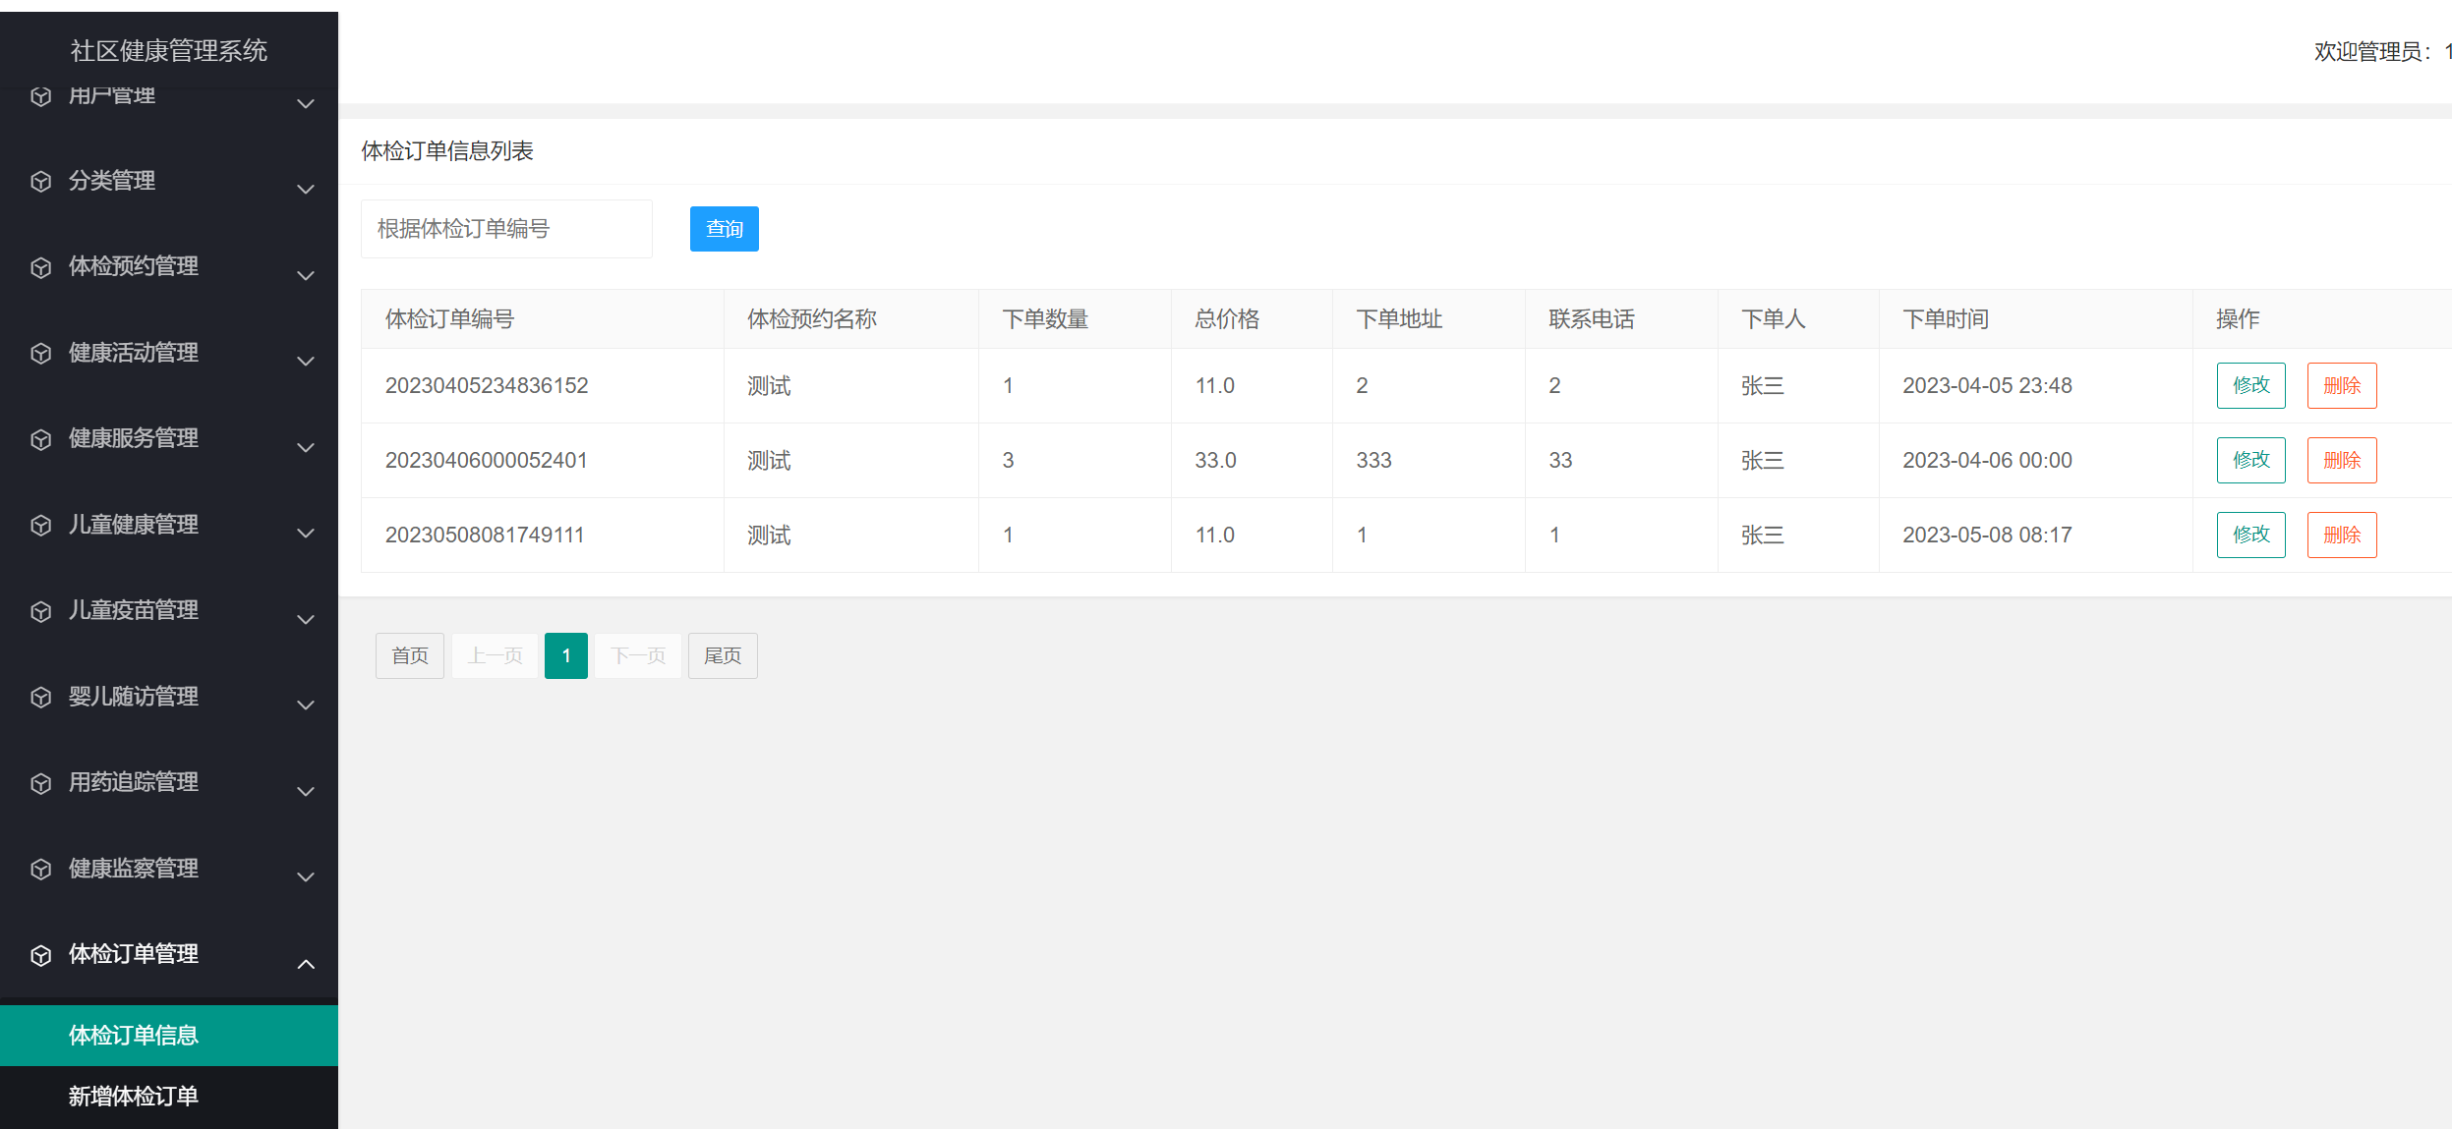This screenshot has height=1129, width=2452.
Task: Select the 体检订单信息 submenu item
Action: (134, 1035)
